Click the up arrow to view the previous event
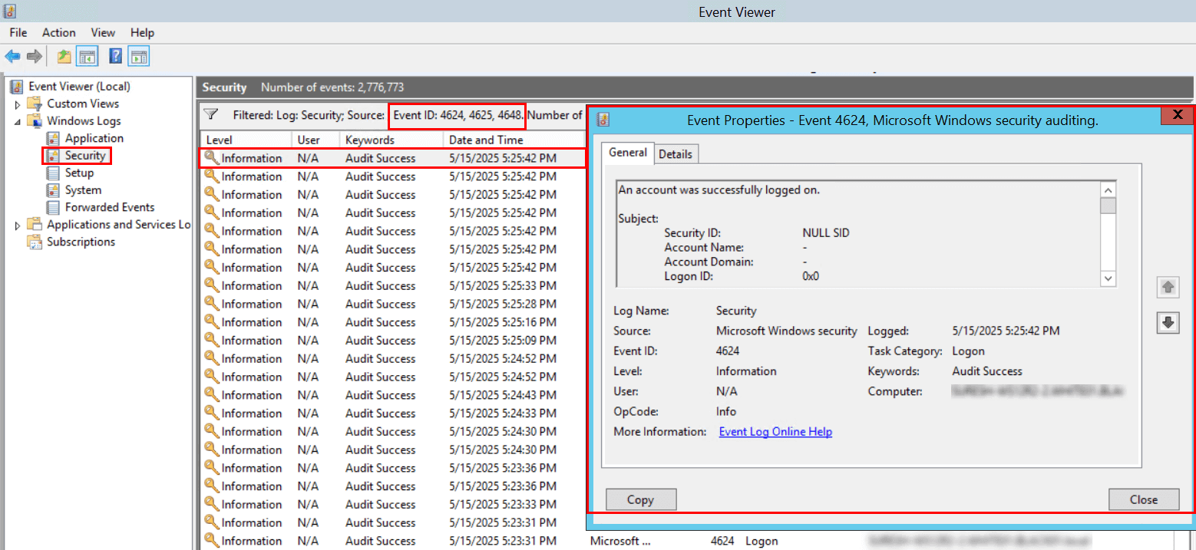The height and width of the screenshot is (550, 1196). tap(1168, 287)
